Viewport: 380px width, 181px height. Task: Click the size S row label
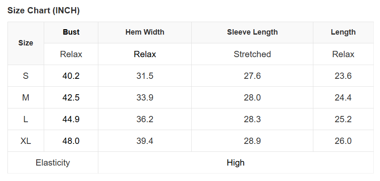coord(26,76)
